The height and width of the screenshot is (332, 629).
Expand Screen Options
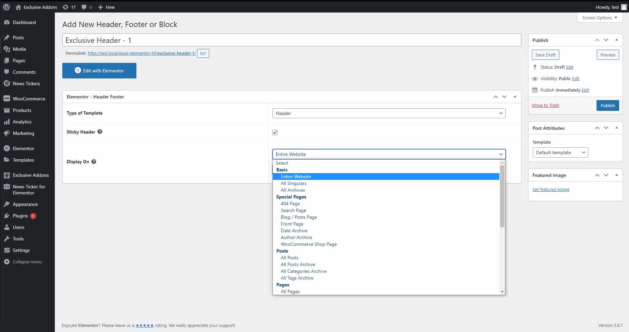(x=600, y=18)
